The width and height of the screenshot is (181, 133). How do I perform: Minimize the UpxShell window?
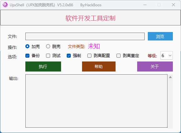[145, 5]
